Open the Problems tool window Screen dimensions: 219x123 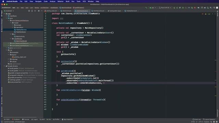click(16, 119)
